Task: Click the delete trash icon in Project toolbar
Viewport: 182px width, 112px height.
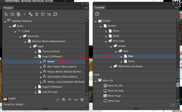Action: (x=37, y=14)
